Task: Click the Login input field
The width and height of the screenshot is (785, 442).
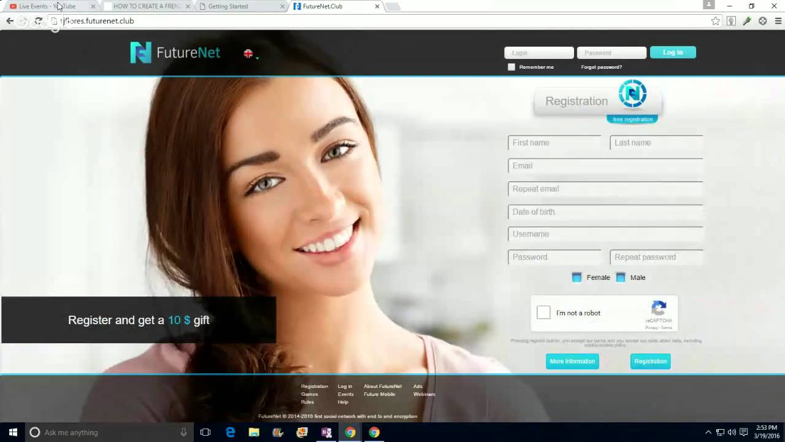Action: (x=539, y=53)
